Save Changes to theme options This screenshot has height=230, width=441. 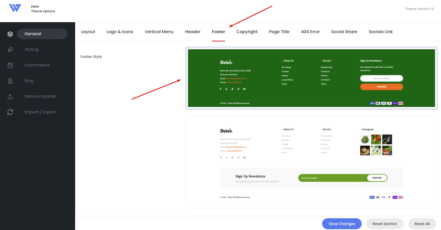point(342,224)
